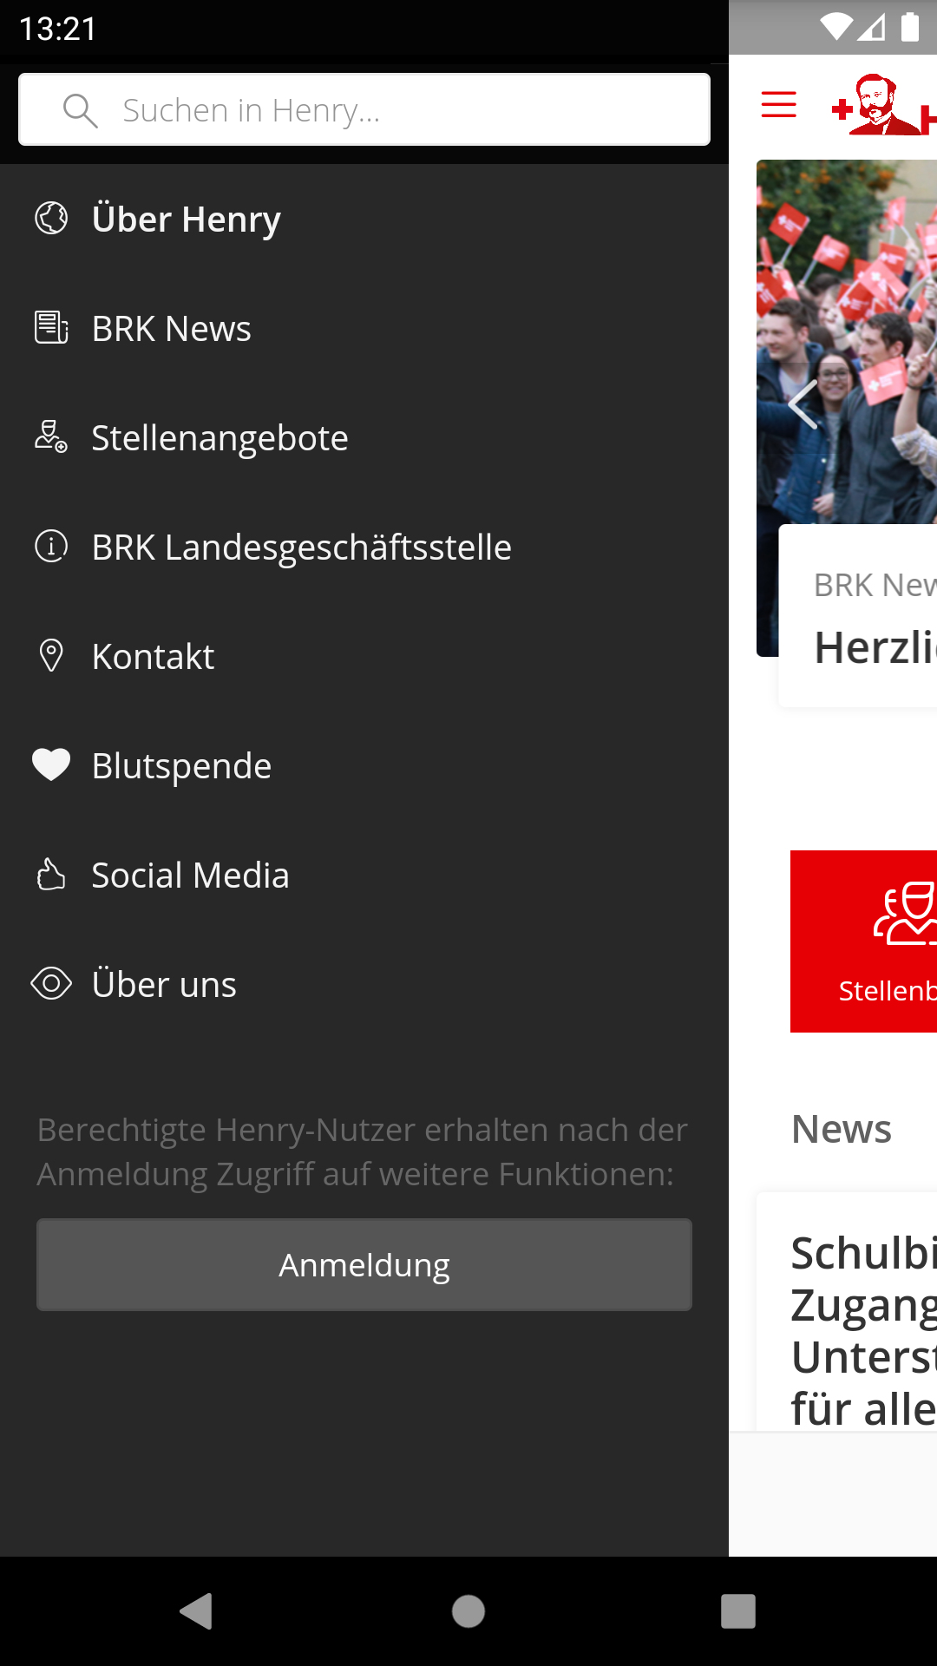
Task: Open BRK Landesgeschäftsstelle menu entry
Action: click(364, 547)
